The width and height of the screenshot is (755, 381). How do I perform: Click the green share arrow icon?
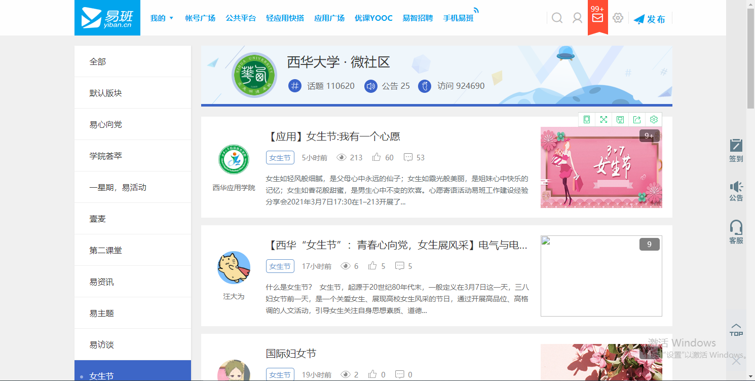[637, 120]
